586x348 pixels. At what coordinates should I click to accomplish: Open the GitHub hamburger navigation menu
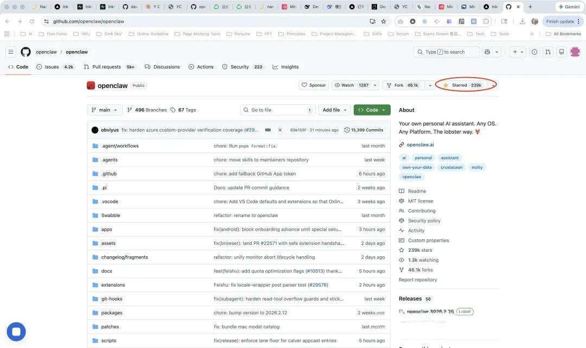click(11, 52)
